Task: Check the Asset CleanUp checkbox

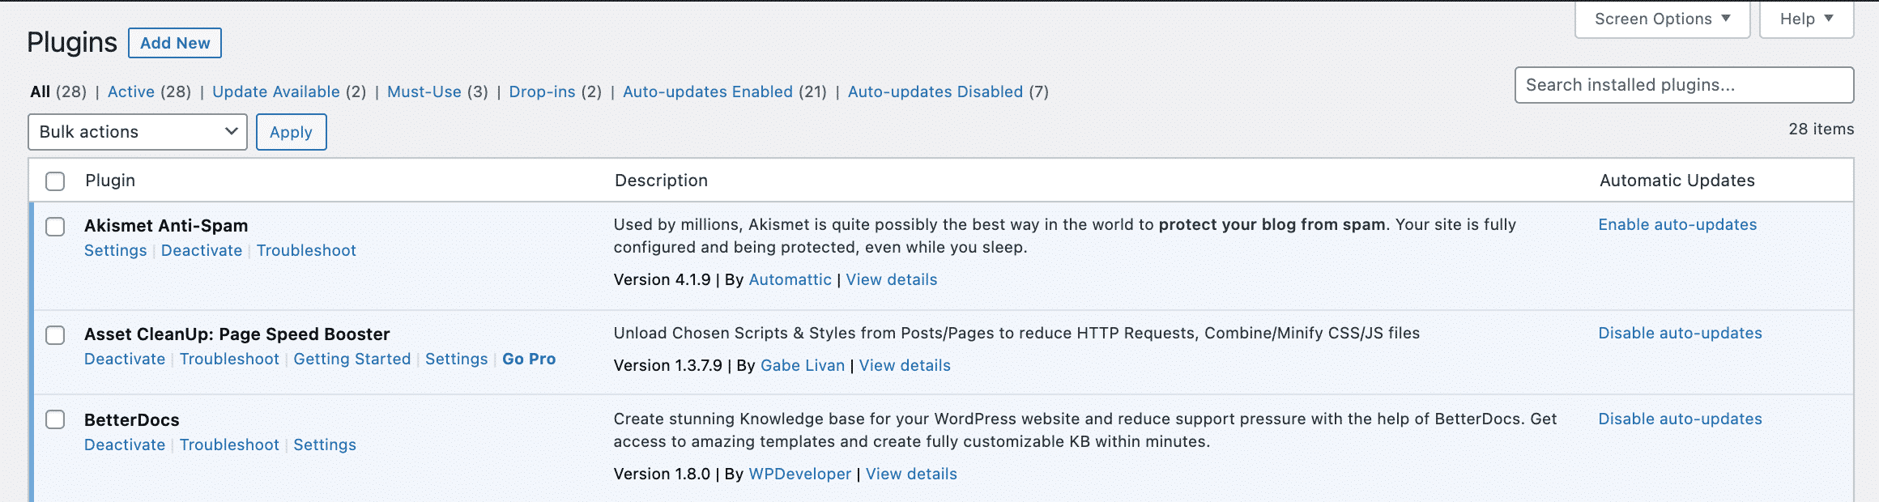Action: click(x=55, y=335)
